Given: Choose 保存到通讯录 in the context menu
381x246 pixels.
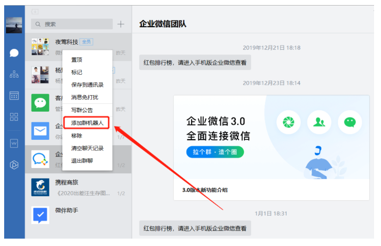Looking at the screenshot, I should pos(87,84).
